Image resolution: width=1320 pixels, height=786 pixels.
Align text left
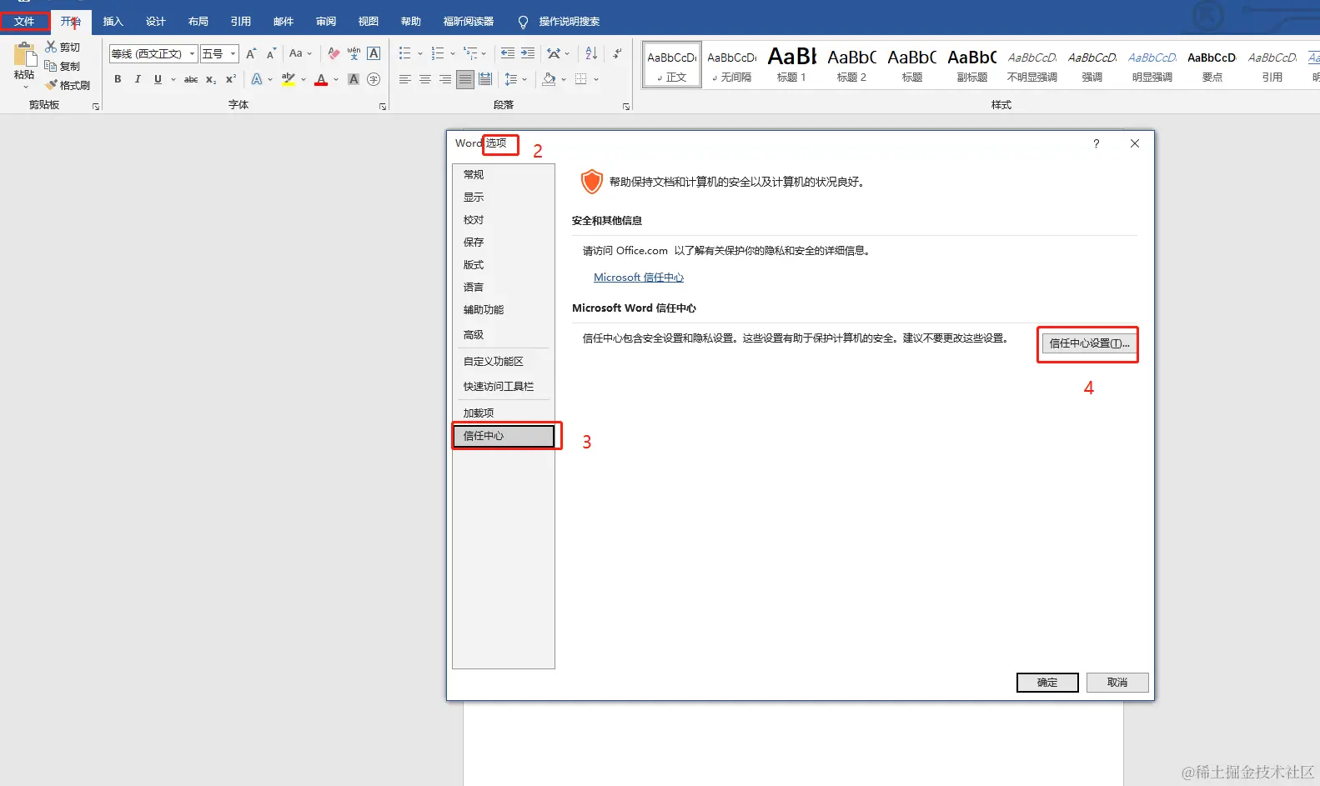click(x=405, y=79)
